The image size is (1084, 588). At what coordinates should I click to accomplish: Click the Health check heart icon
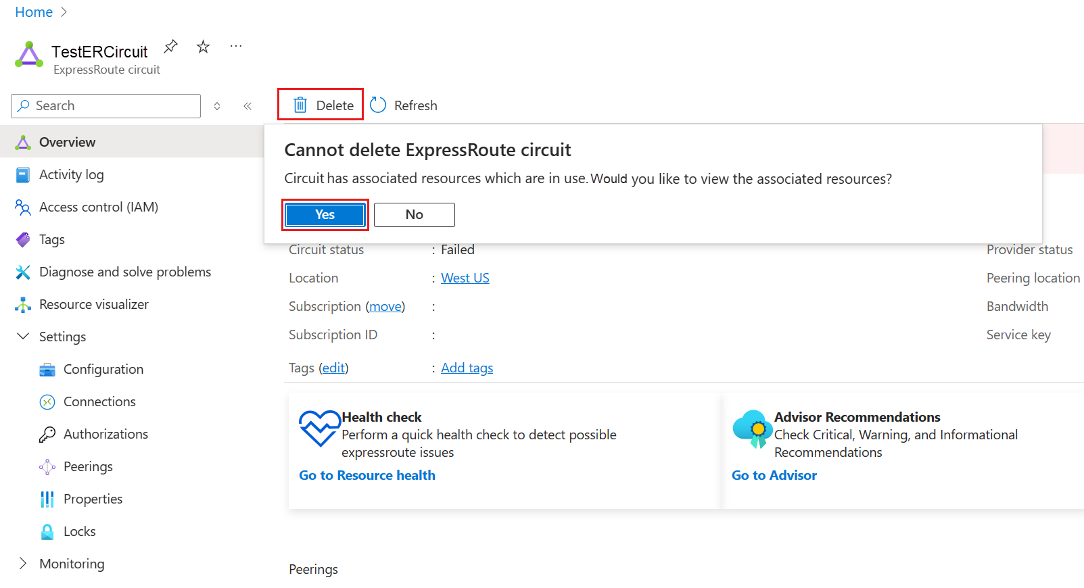tap(320, 428)
